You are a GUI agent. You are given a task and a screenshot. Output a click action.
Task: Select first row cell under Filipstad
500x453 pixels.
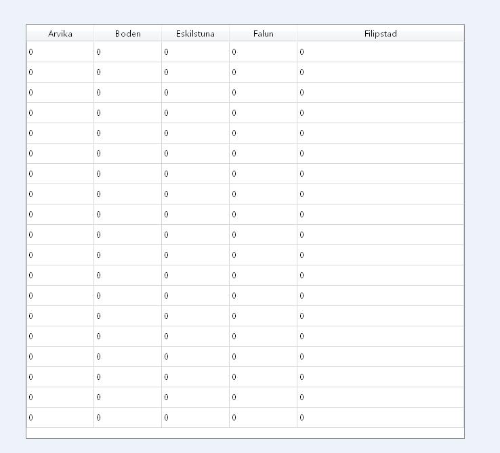click(381, 52)
